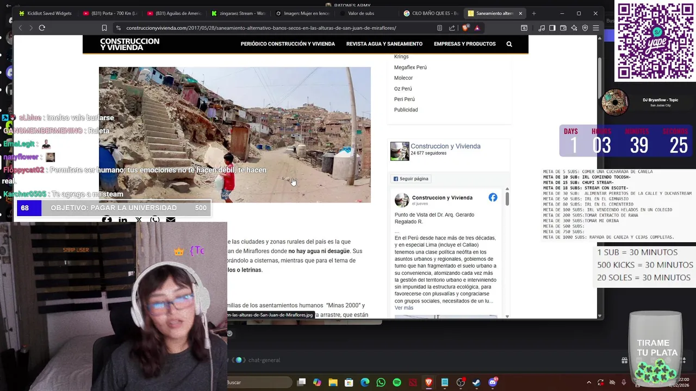Open Copilot icon in the taskbar
Screen dimensions: 696x391
click(x=317, y=382)
